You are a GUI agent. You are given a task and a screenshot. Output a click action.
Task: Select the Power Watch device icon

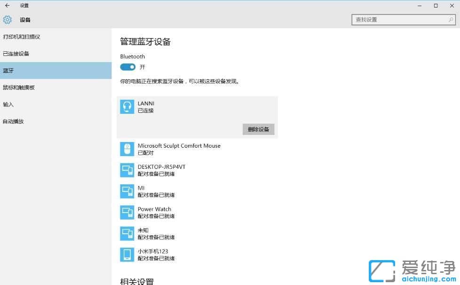coord(127,212)
